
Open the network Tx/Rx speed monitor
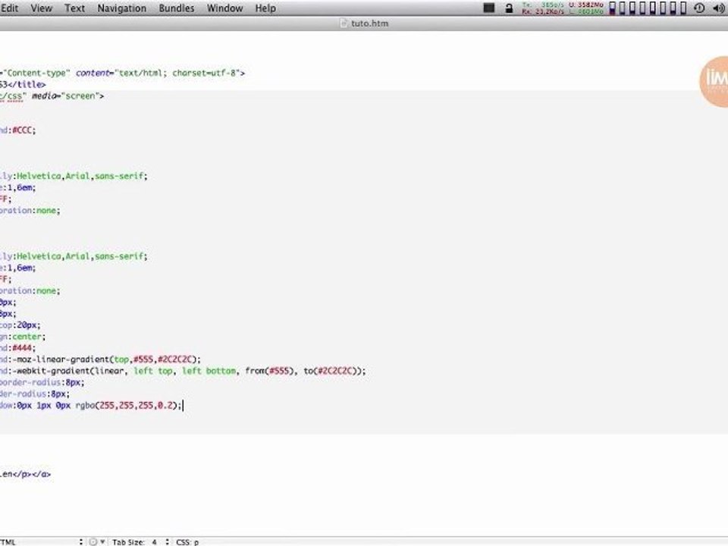coord(541,8)
